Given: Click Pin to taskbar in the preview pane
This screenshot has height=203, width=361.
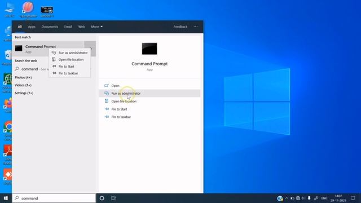Looking at the screenshot, I should 149,117.
